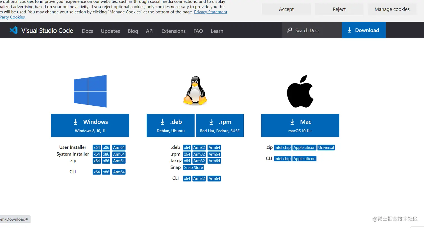Open the Learn navigation item

pos(217,31)
